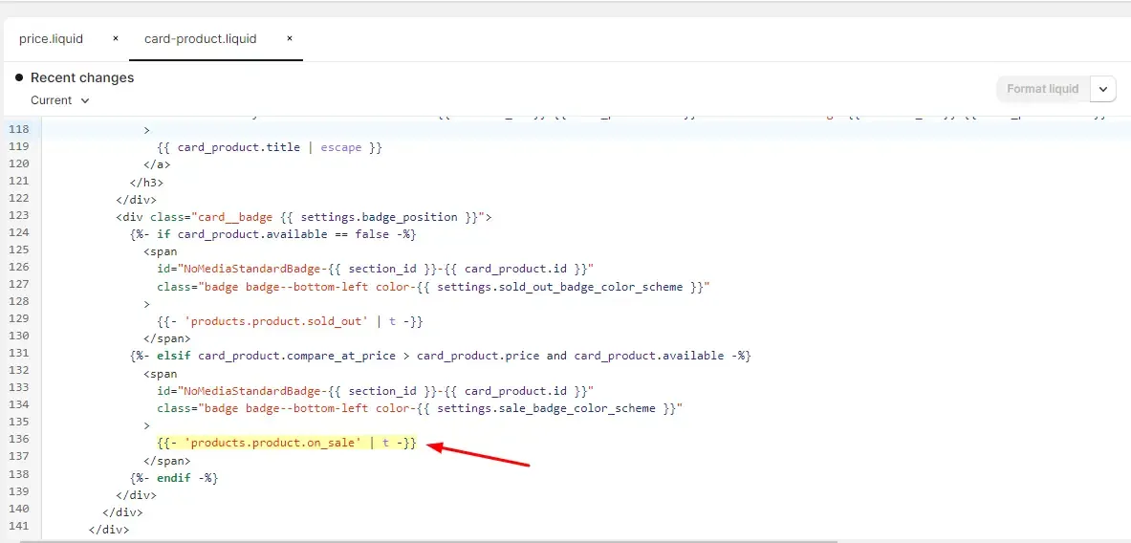
Task: Click line number 131 in gutter
Action: click(x=18, y=356)
